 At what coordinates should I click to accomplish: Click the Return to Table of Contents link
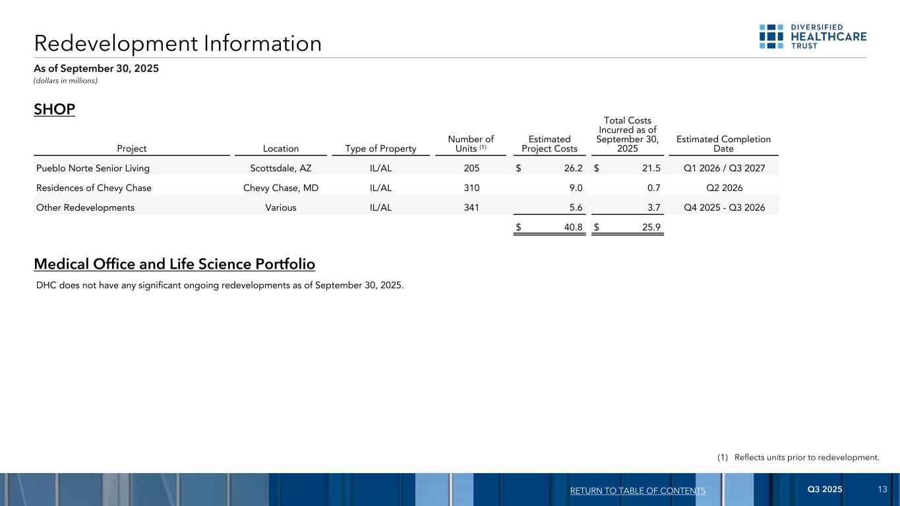pyautogui.click(x=638, y=491)
